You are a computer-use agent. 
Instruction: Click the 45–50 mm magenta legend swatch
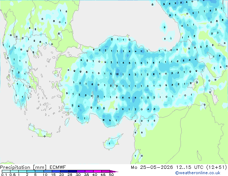pyautogui.click(x=106, y=171)
